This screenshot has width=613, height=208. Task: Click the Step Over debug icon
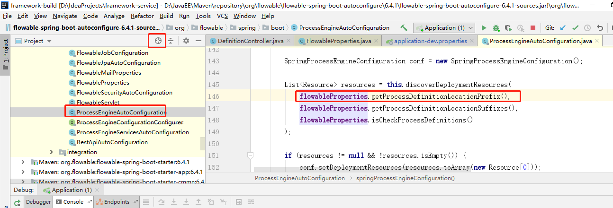(162, 202)
